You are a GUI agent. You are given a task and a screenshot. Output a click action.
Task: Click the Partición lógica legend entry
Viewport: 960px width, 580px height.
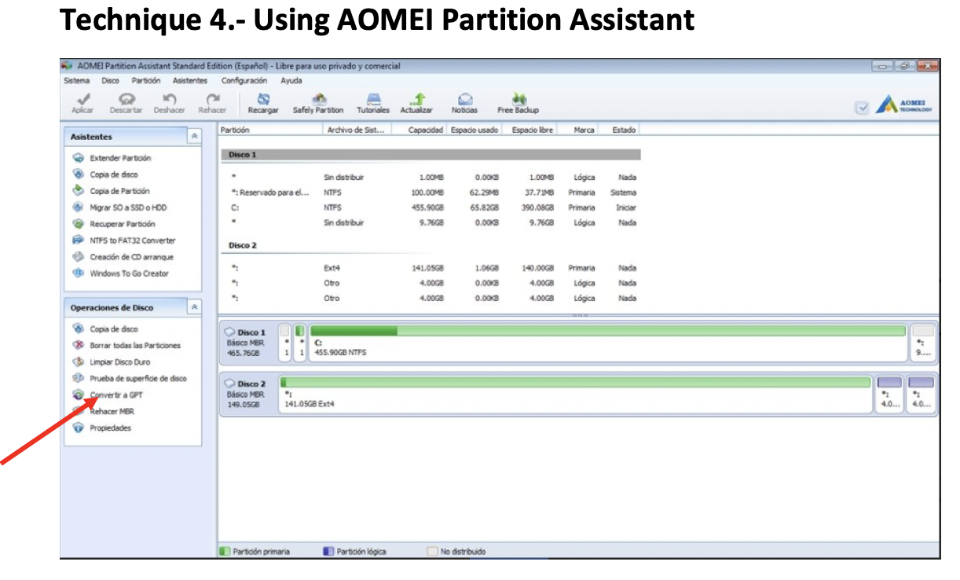(x=355, y=552)
